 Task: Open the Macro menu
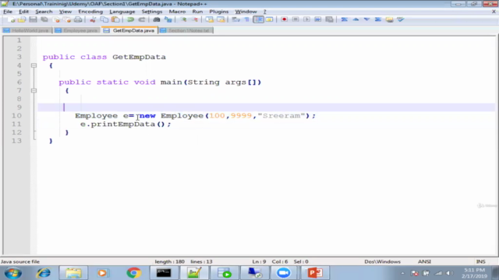(177, 12)
